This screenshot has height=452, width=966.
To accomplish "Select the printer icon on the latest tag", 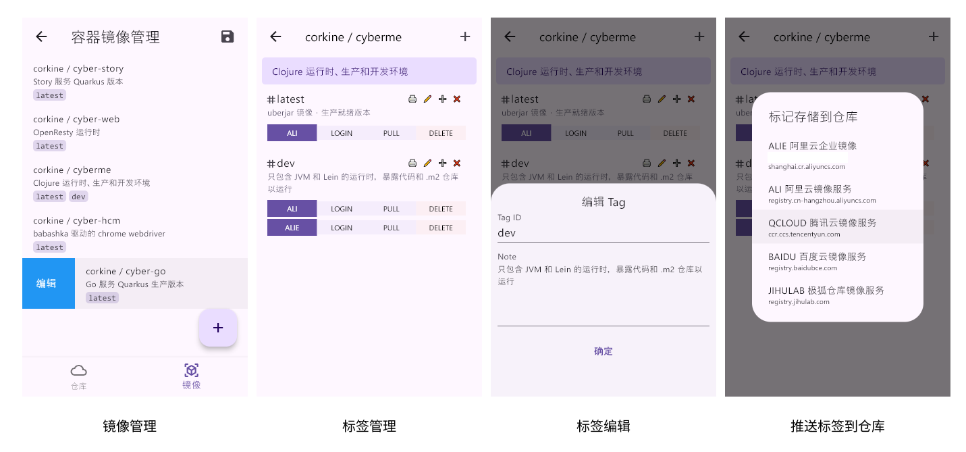I will pos(412,99).
